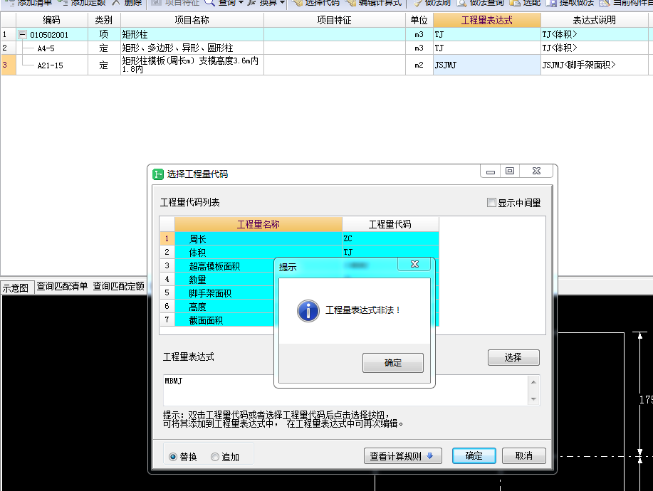Select the 替换 radio button
The image size is (653, 491).
click(173, 457)
